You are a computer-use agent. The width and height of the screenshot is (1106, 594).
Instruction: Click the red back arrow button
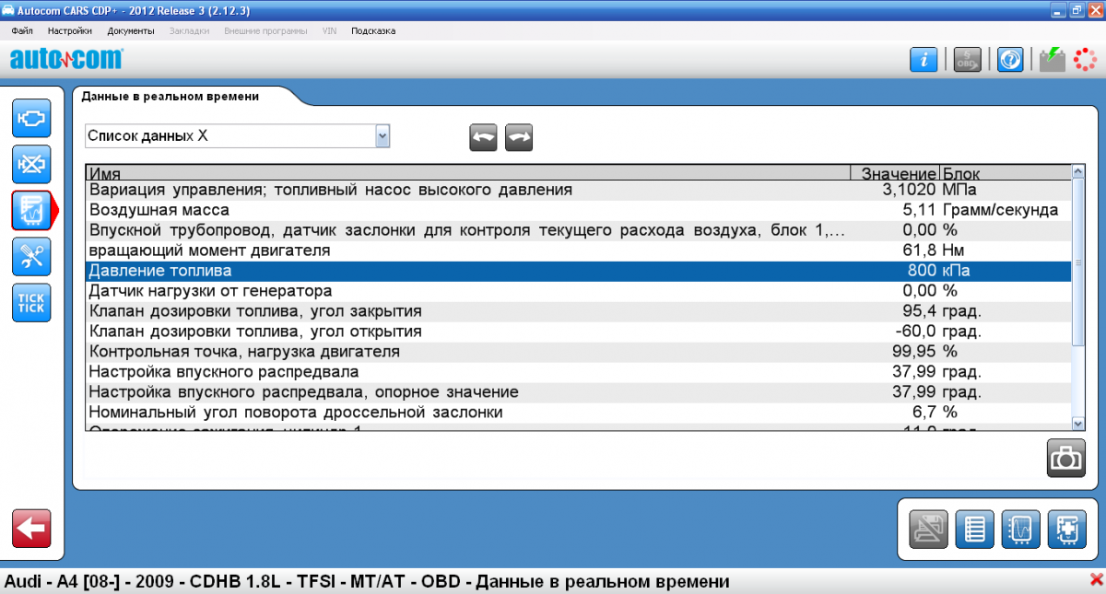tap(31, 528)
